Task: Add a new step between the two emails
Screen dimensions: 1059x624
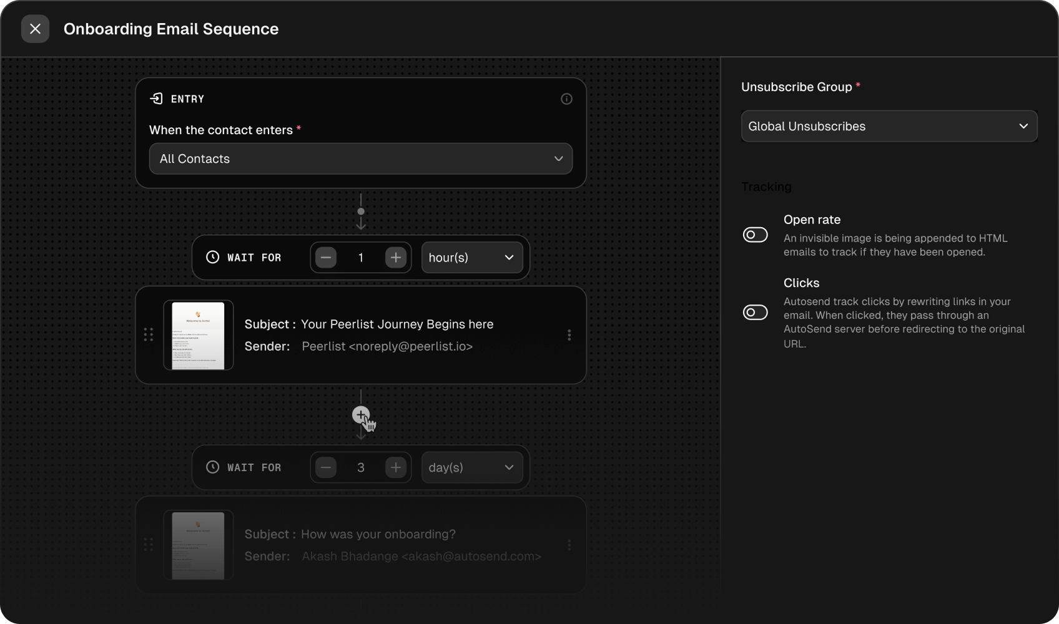Action: (361, 415)
